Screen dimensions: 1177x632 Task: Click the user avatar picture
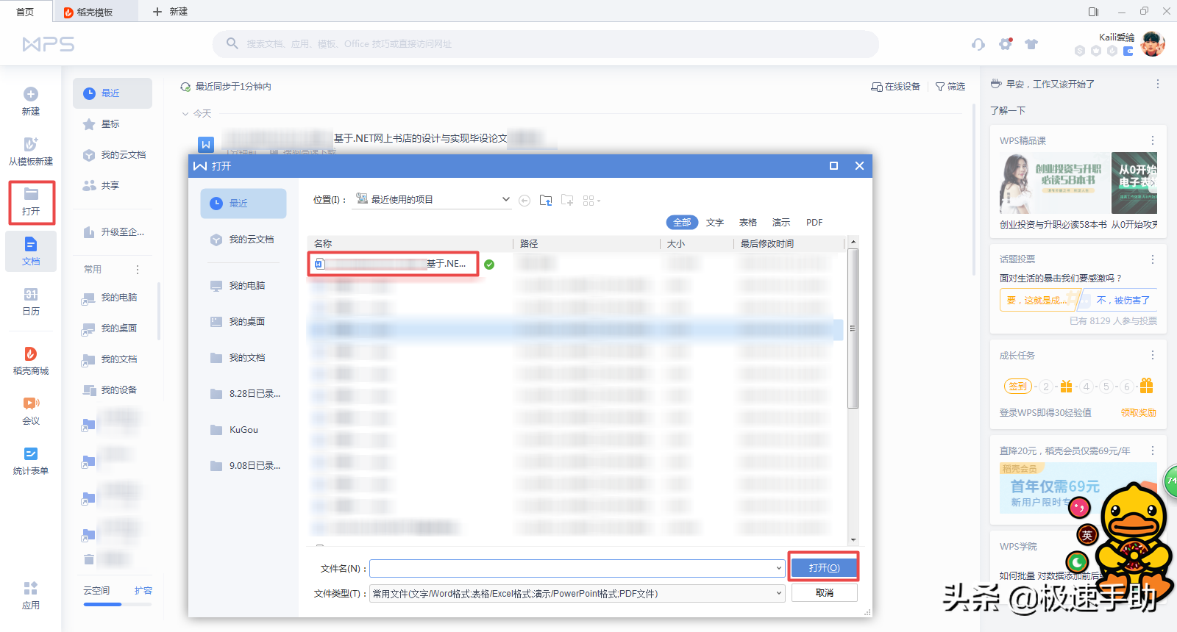pos(1153,44)
